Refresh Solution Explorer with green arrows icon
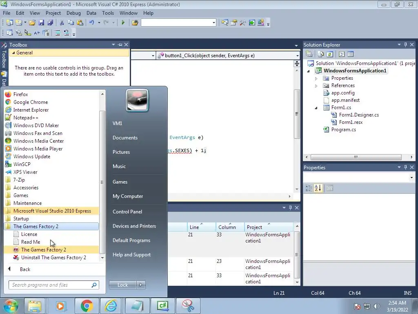The image size is (418, 314). click(x=330, y=54)
